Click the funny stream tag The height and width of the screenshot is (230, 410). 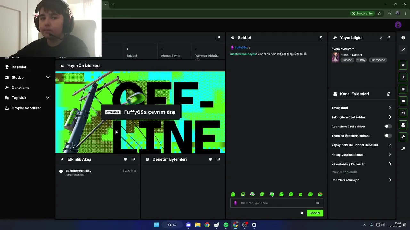click(x=361, y=60)
